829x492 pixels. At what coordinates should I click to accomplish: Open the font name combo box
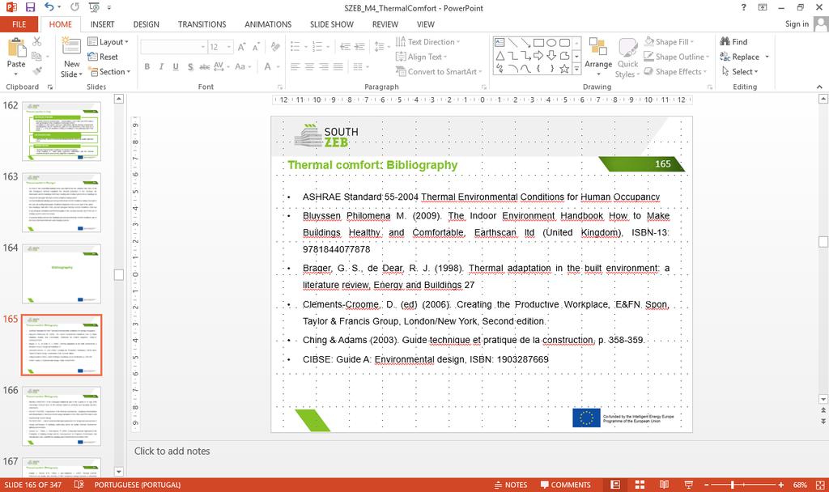173,47
